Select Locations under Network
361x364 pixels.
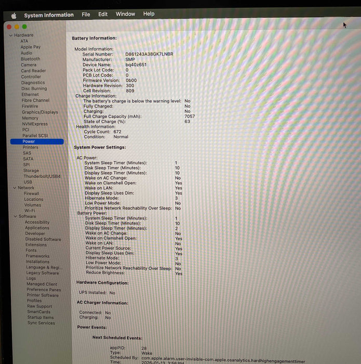(x=34, y=199)
